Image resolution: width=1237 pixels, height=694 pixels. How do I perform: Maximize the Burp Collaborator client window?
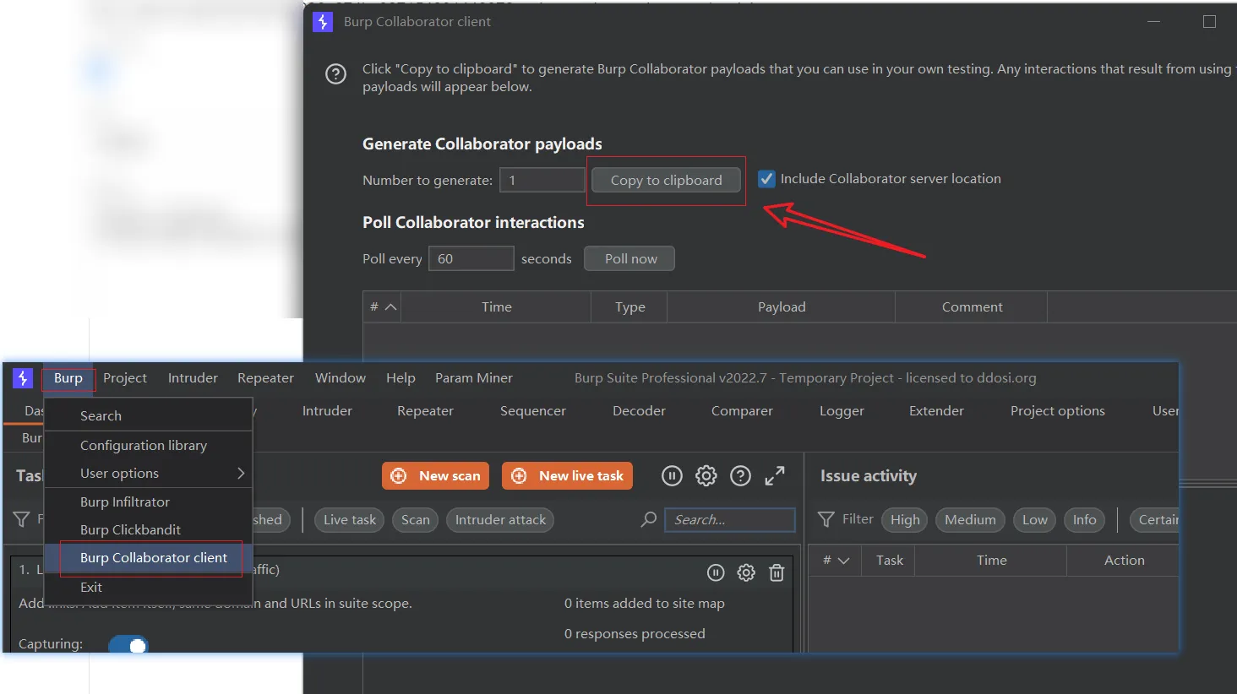point(1209,22)
